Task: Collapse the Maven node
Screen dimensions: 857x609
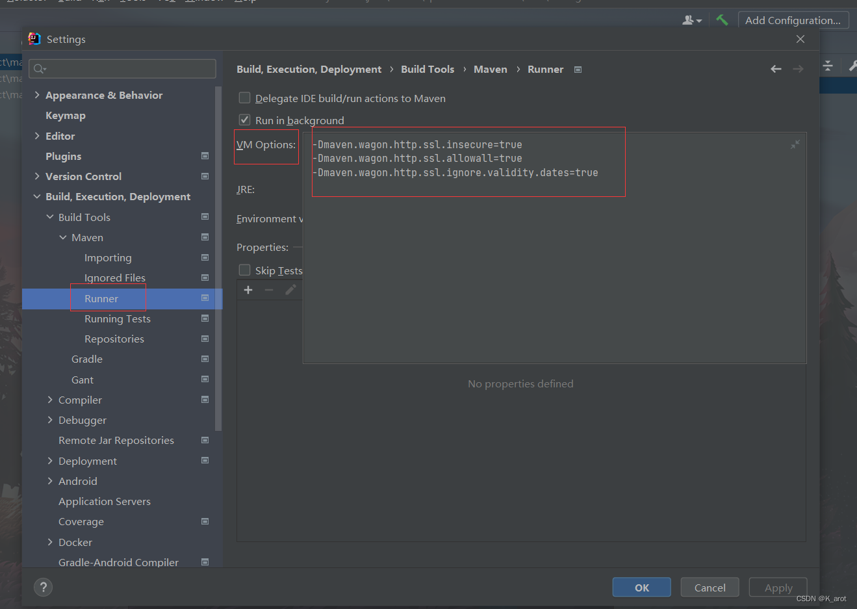Action: click(x=63, y=237)
